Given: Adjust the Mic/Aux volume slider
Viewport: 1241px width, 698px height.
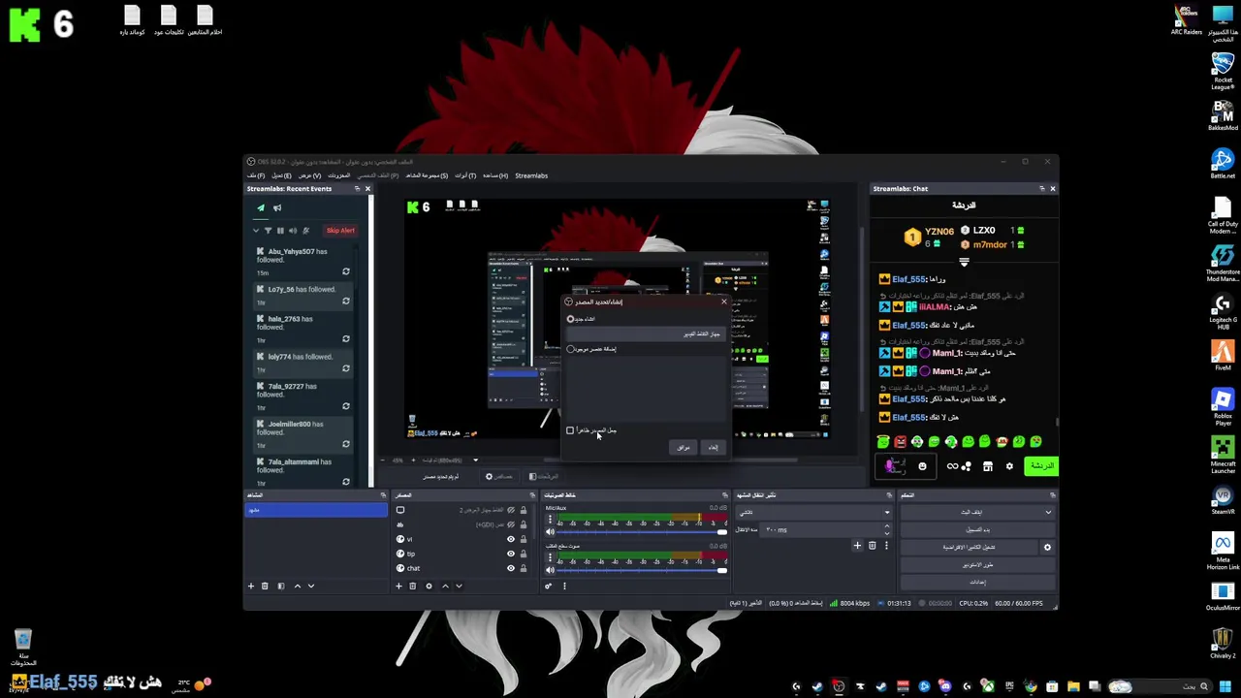Looking at the screenshot, I should [640, 532].
